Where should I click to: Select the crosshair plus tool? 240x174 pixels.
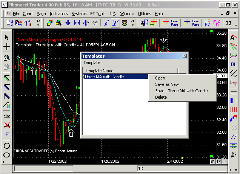coord(6,46)
